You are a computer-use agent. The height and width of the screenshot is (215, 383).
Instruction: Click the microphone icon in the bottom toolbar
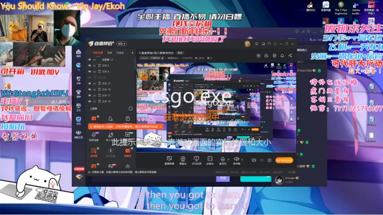click(223, 159)
